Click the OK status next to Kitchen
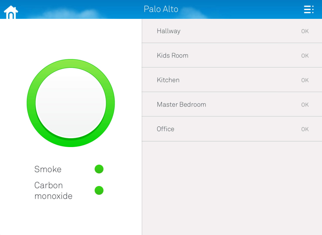 click(305, 80)
